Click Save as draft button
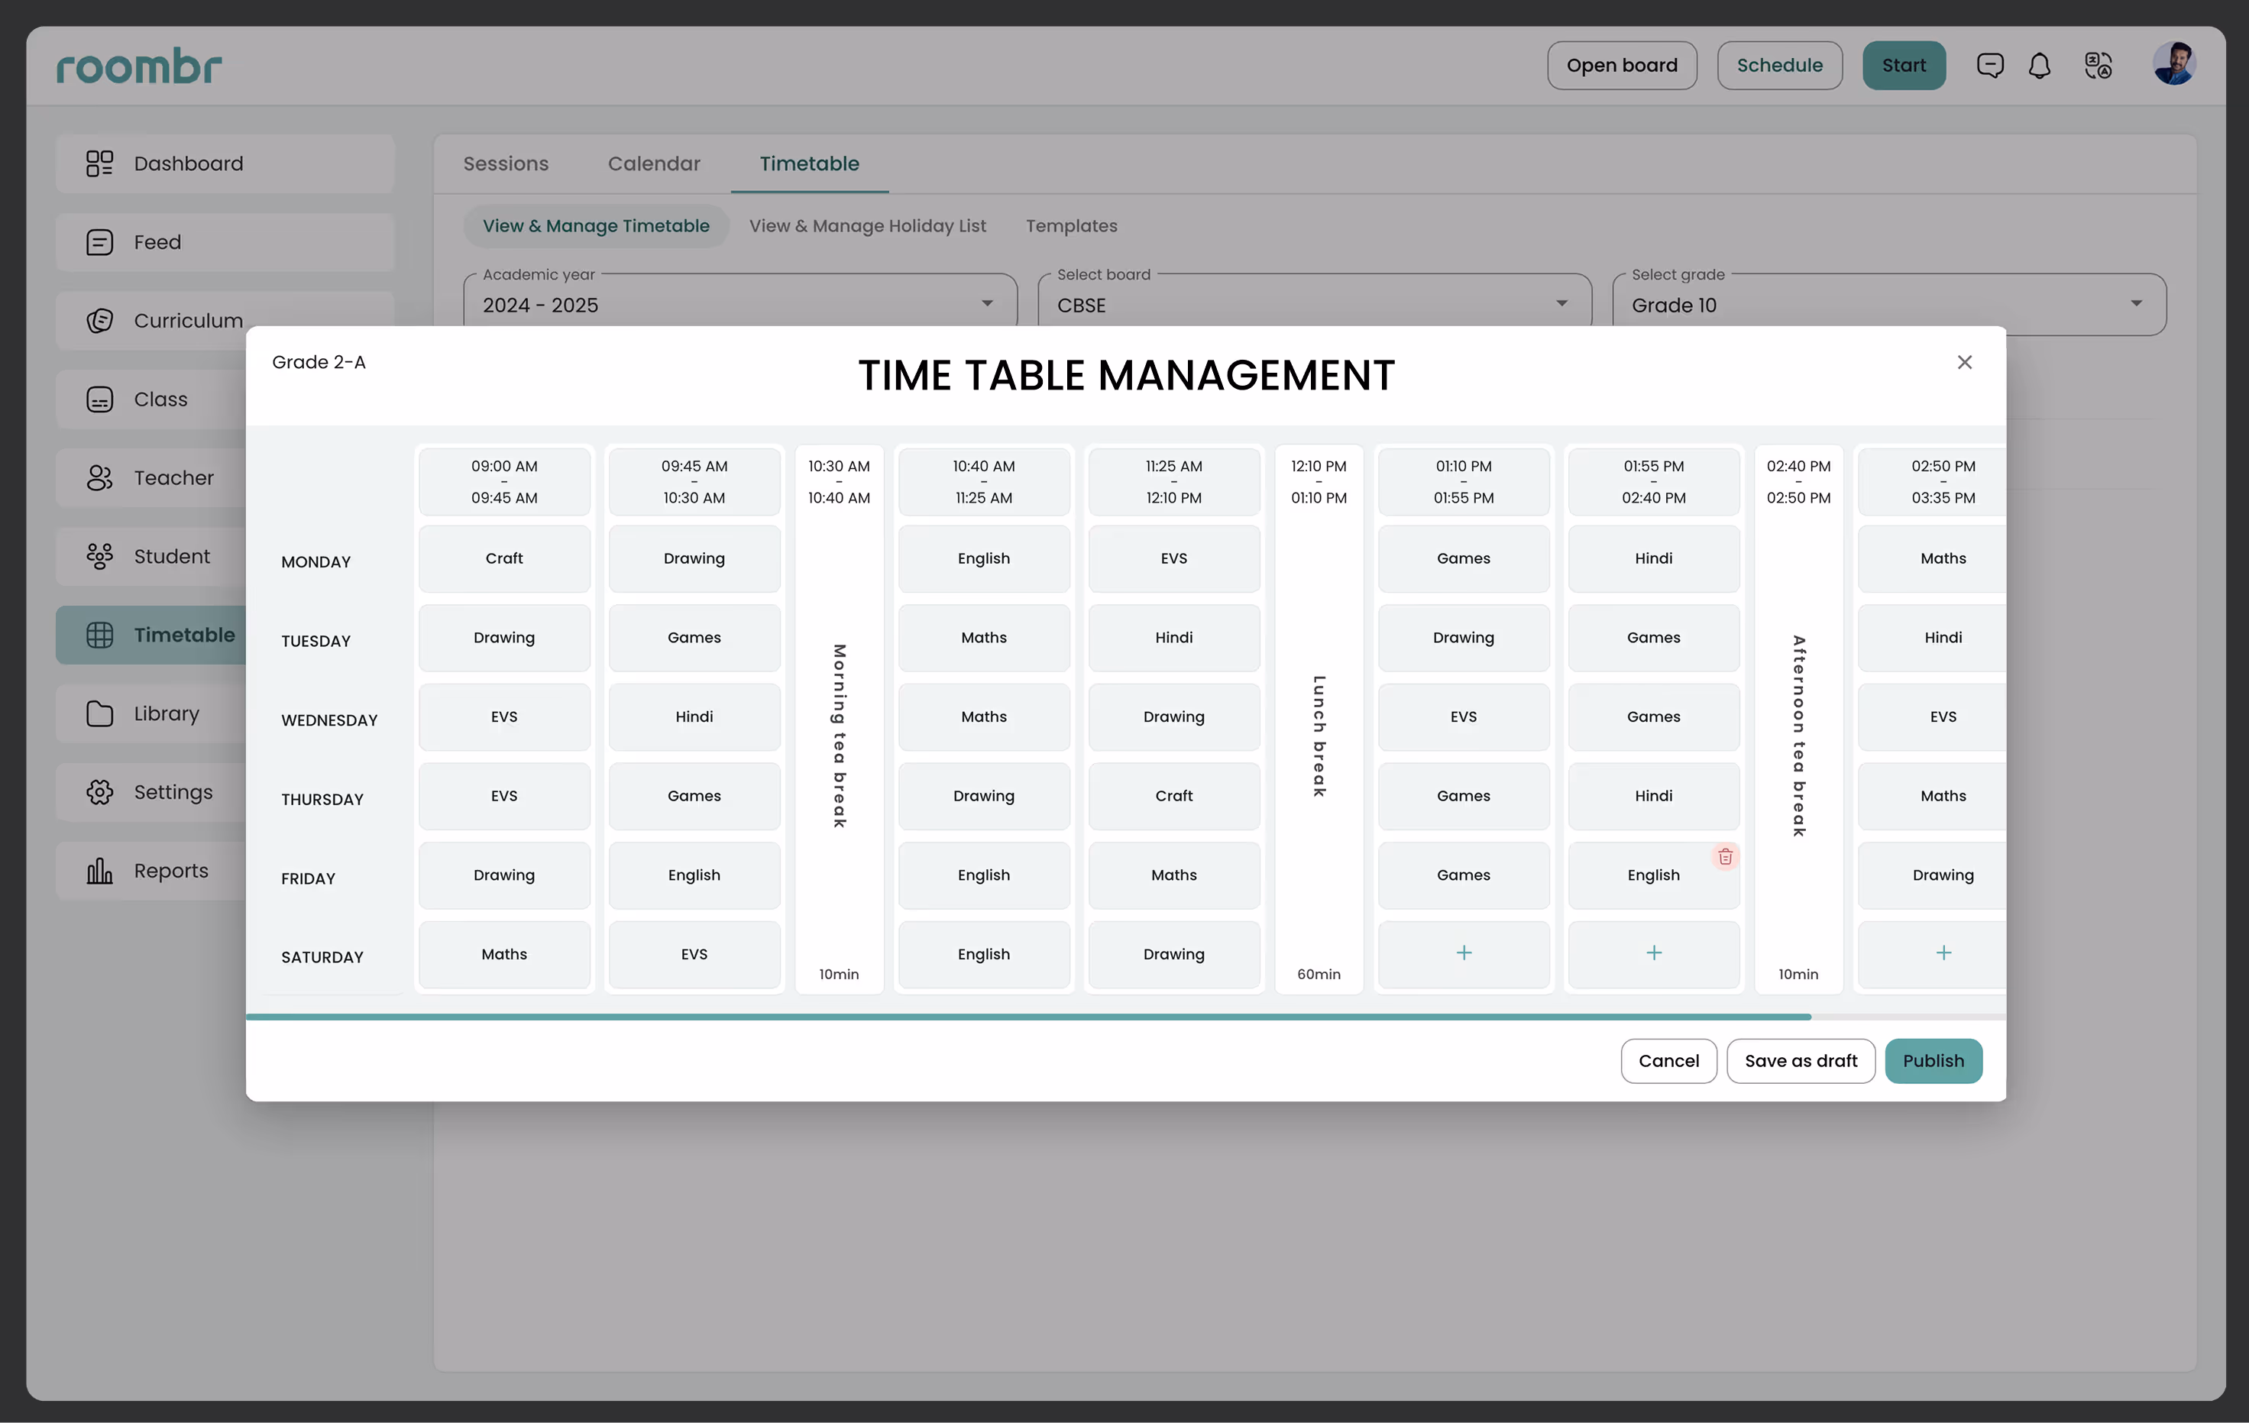Screen dimensions: 2249x1423 click(x=1800, y=1061)
